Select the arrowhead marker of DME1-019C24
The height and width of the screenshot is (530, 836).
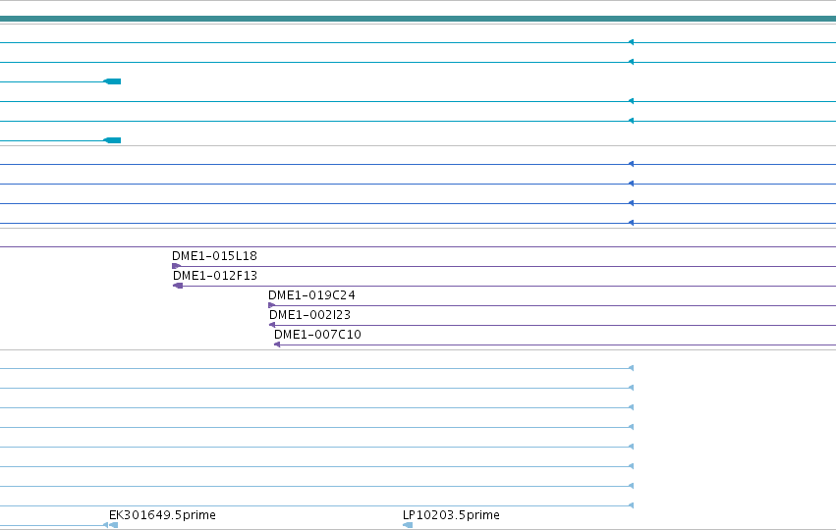[272, 305]
